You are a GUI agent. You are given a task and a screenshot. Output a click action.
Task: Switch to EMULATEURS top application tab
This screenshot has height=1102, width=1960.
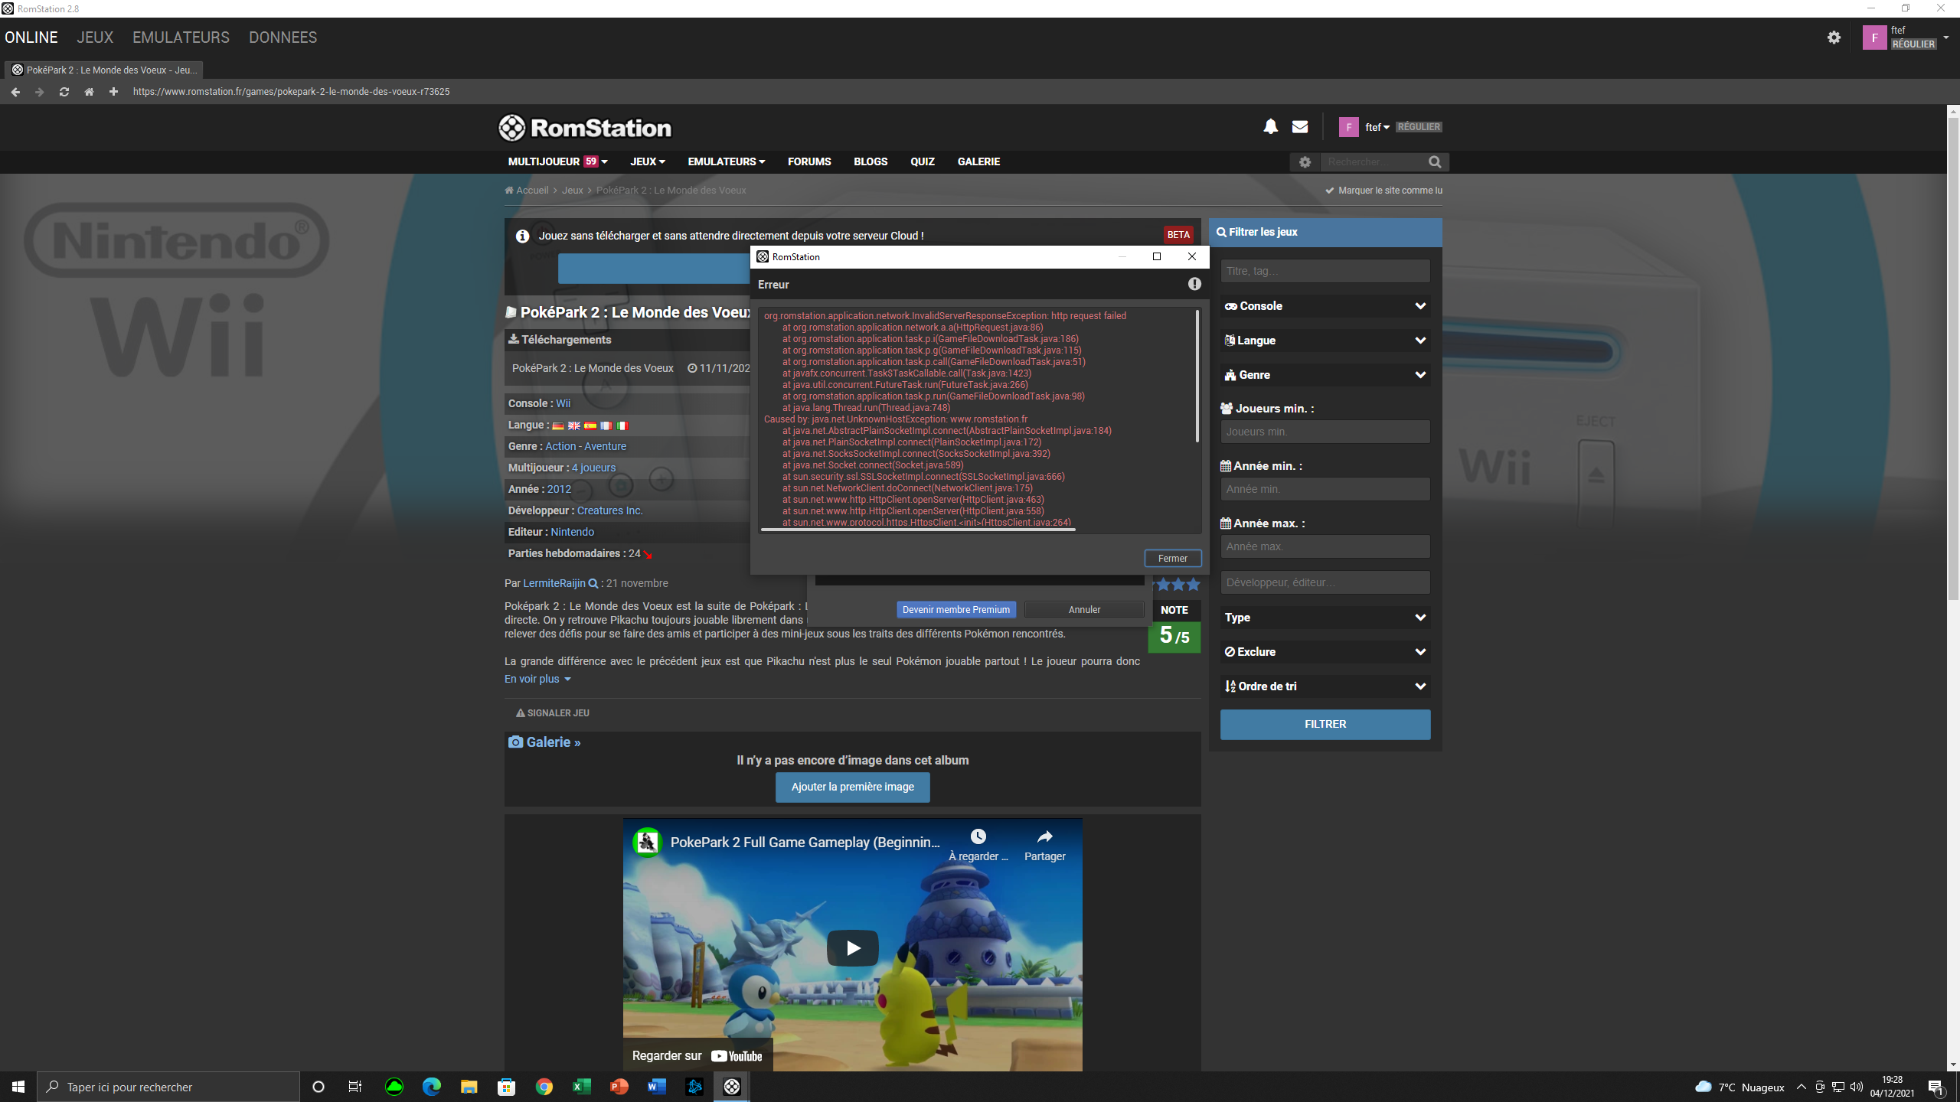181,37
